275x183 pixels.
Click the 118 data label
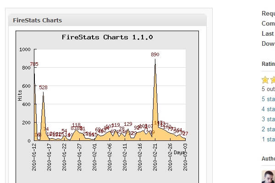coord(76,125)
